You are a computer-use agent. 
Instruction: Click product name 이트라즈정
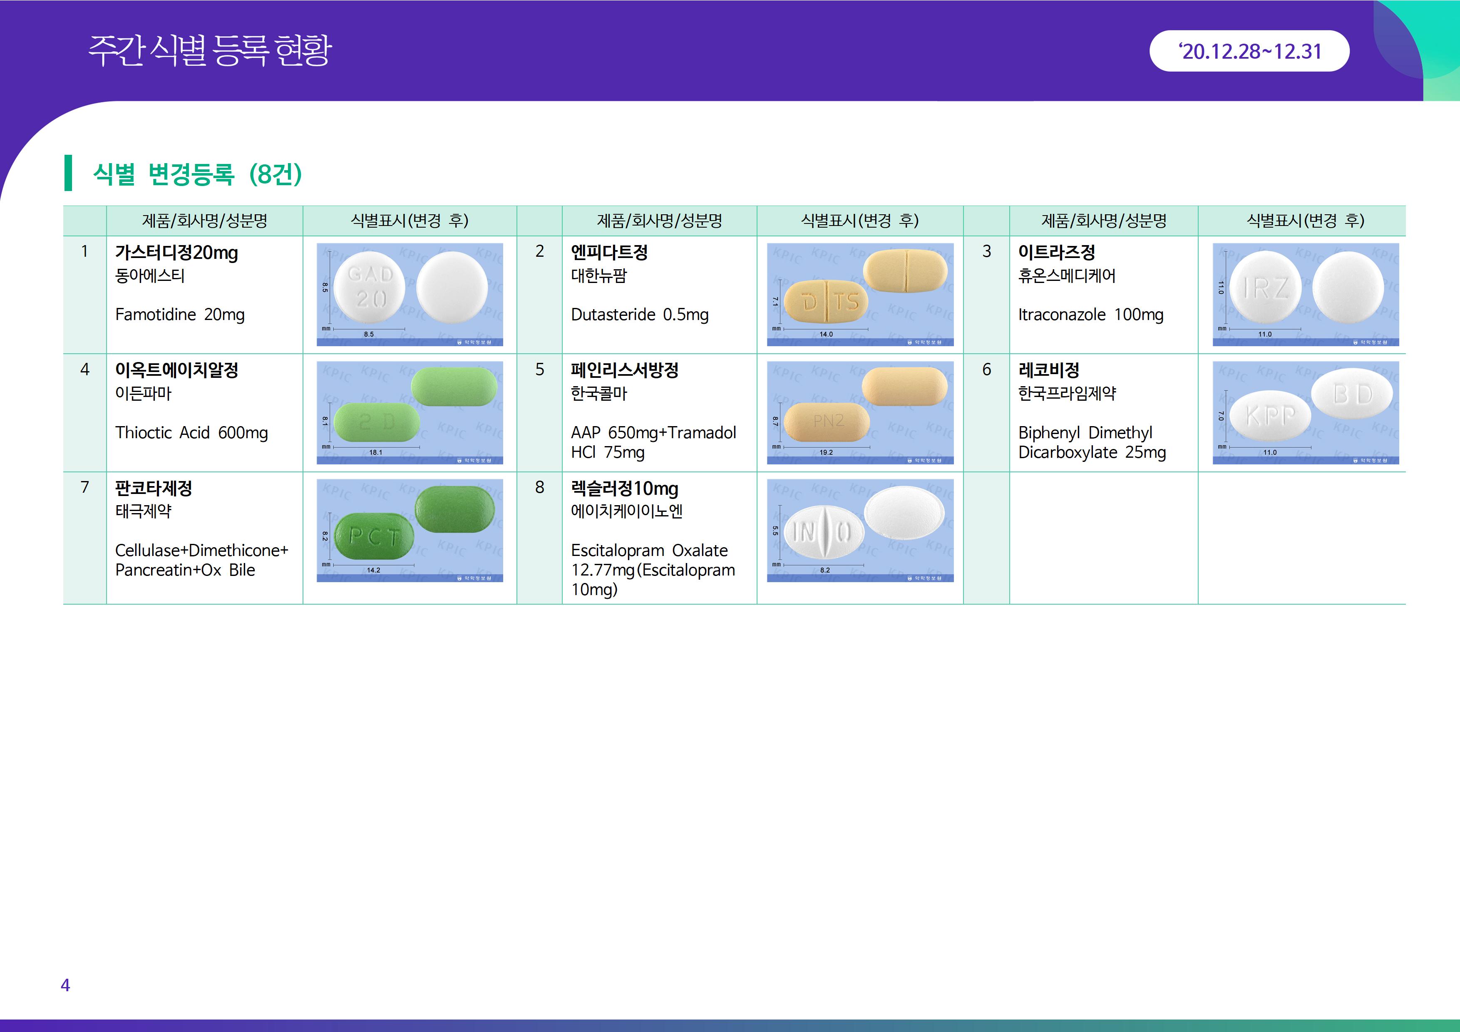pyautogui.click(x=1056, y=253)
